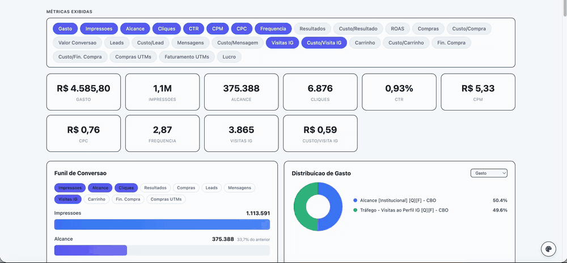The width and height of the screenshot is (567, 263).
Task: Enable the Custo/Lead metric chip
Action: (150, 43)
